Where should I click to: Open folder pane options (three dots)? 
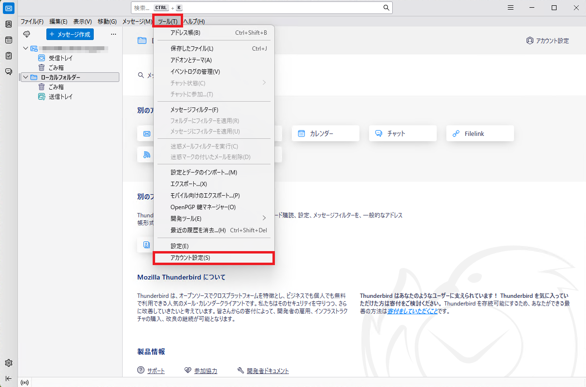coord(114,34)
